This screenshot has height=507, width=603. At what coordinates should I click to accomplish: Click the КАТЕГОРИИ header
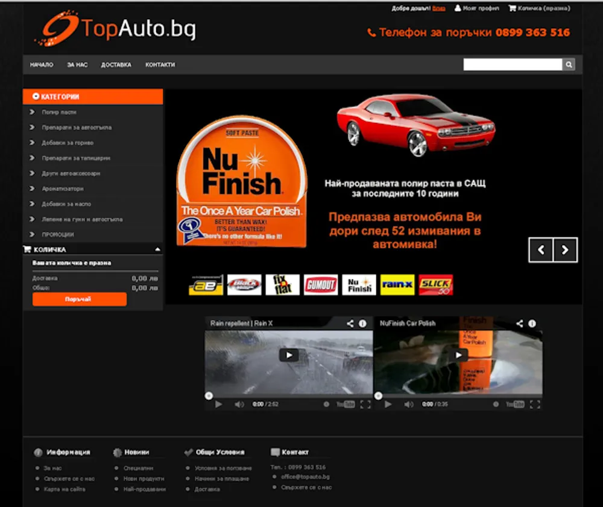pos(93,96)
